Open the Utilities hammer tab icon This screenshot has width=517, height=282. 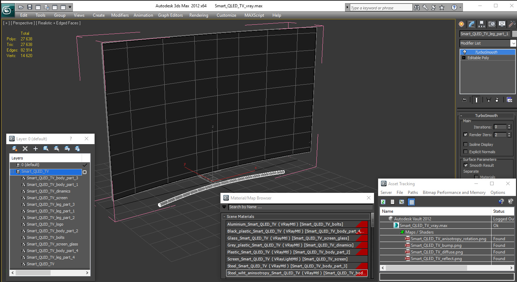tap(512, 24)
